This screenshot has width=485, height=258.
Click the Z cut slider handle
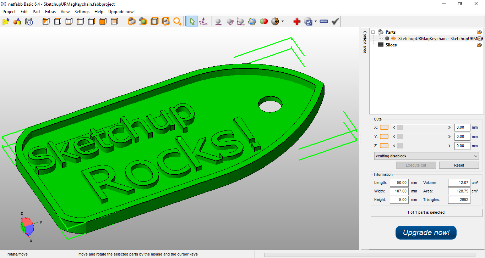(x=400, y=146)
